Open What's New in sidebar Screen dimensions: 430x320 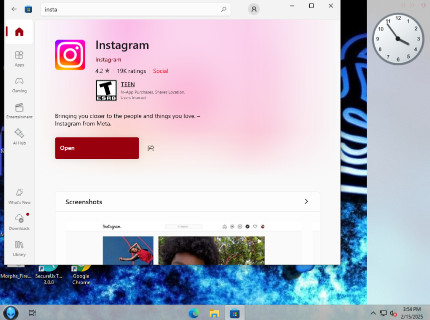point(19,197)
